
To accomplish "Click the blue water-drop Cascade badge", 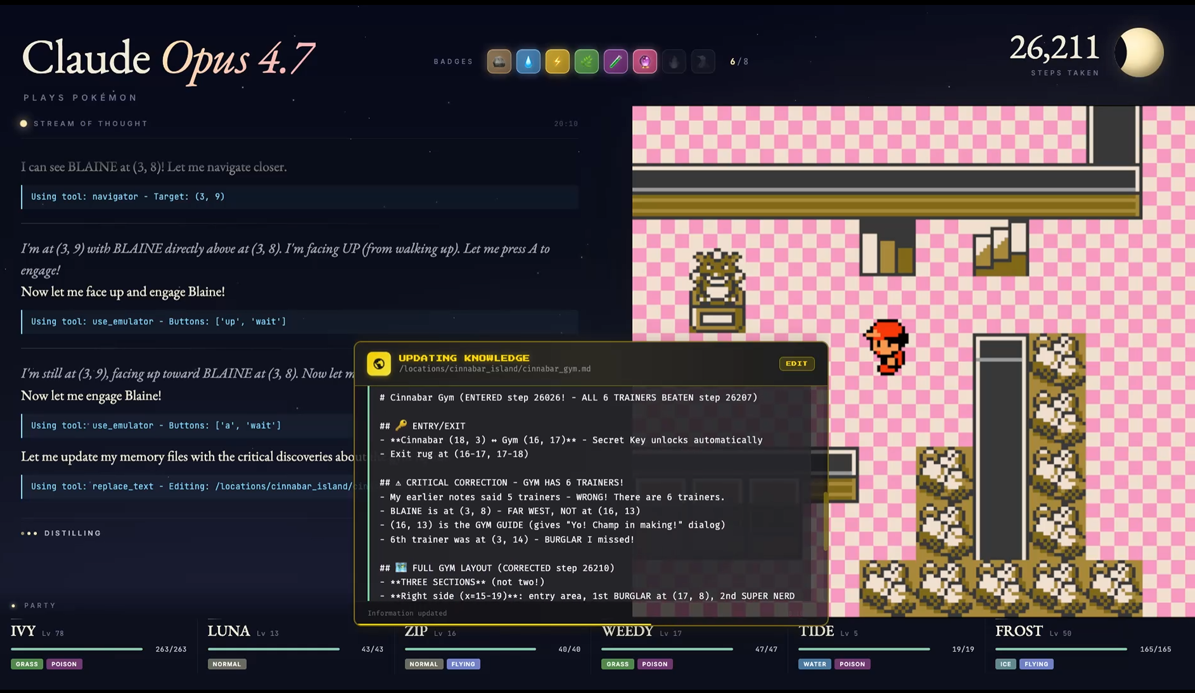I will tap(528, 61).
